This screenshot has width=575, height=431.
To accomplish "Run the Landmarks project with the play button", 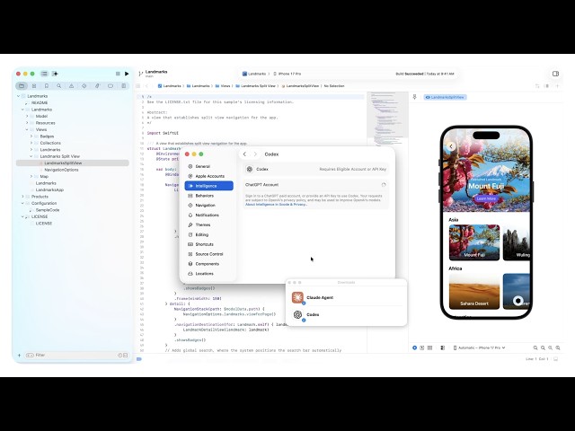I will (127, 74).
